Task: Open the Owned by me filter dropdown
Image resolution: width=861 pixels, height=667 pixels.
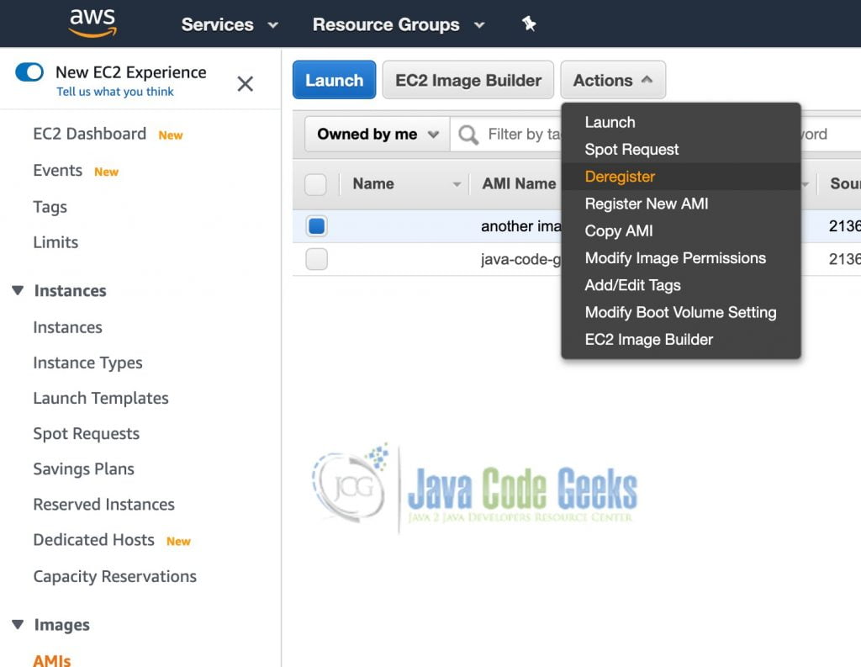Action: click(x=375, y=134)
